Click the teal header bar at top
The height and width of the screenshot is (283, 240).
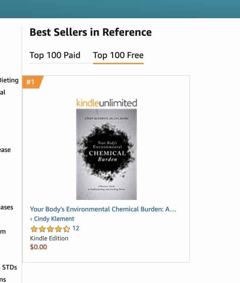[120, 9]
